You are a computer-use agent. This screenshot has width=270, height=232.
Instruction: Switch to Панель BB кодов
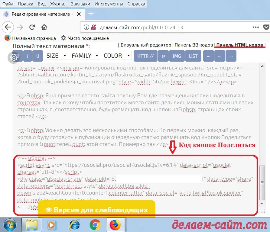click(194, 45)
